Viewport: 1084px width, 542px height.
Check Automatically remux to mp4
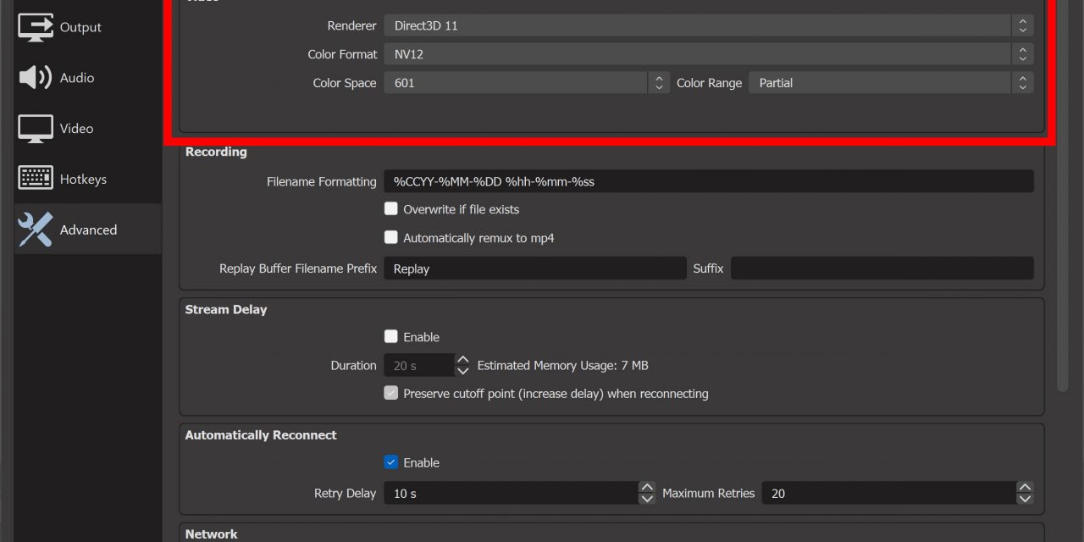tap(390, 238)
